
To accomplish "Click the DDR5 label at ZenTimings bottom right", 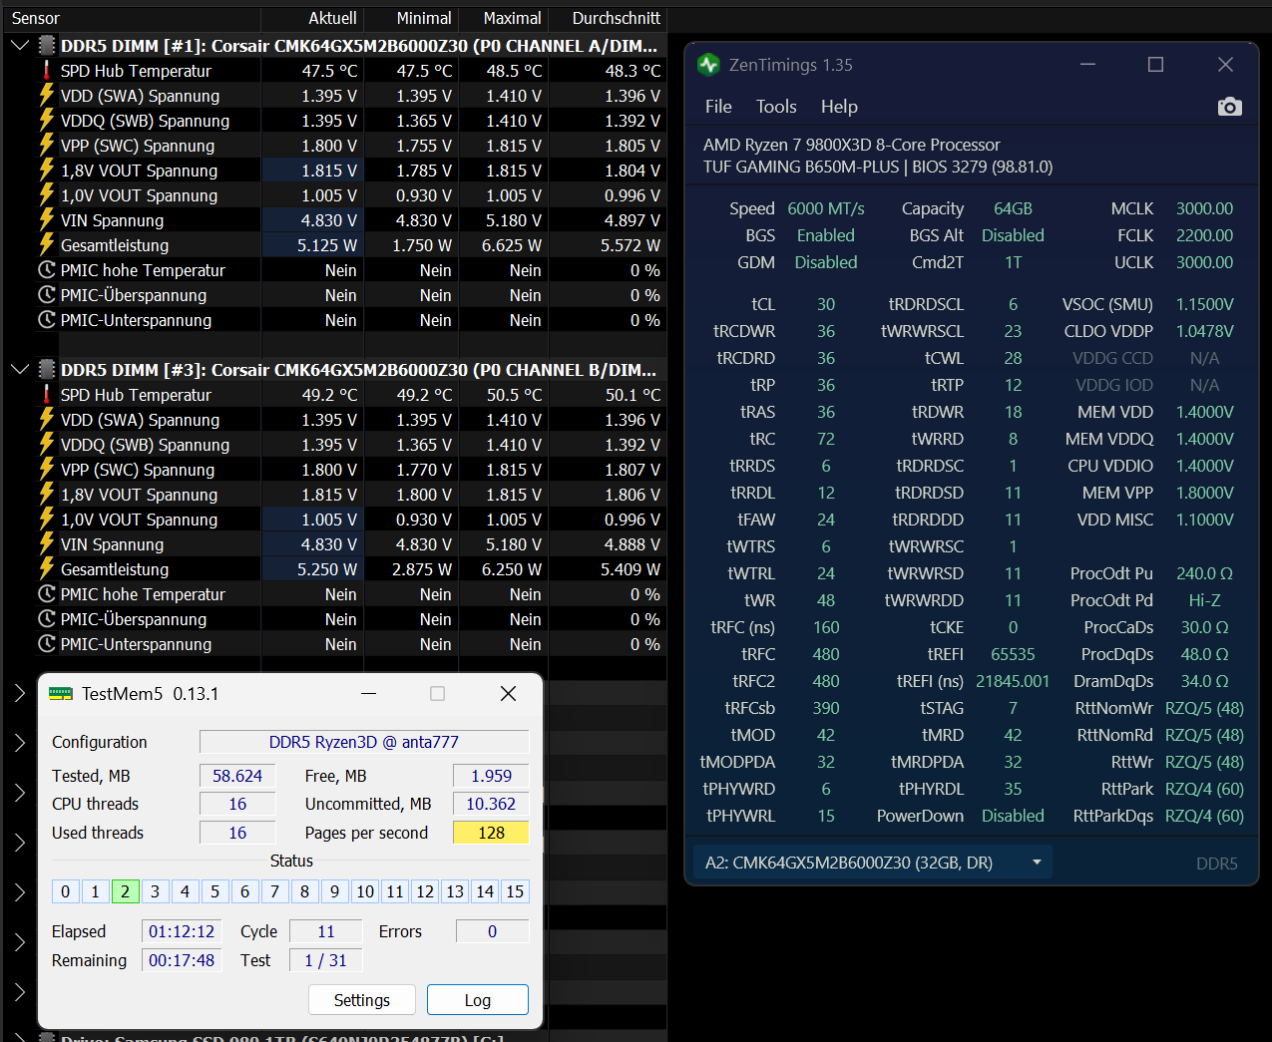I will [x=1216, y=864].
